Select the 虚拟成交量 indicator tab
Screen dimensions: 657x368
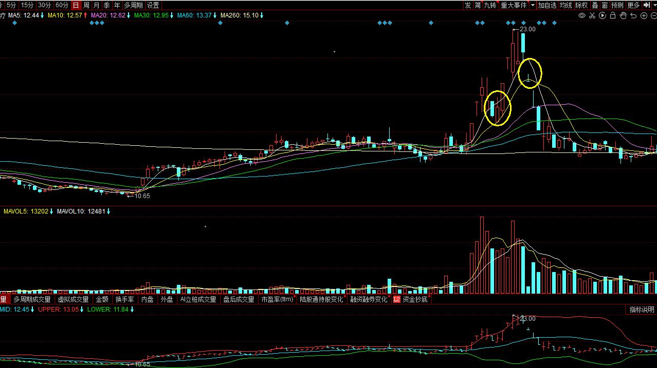73,299
